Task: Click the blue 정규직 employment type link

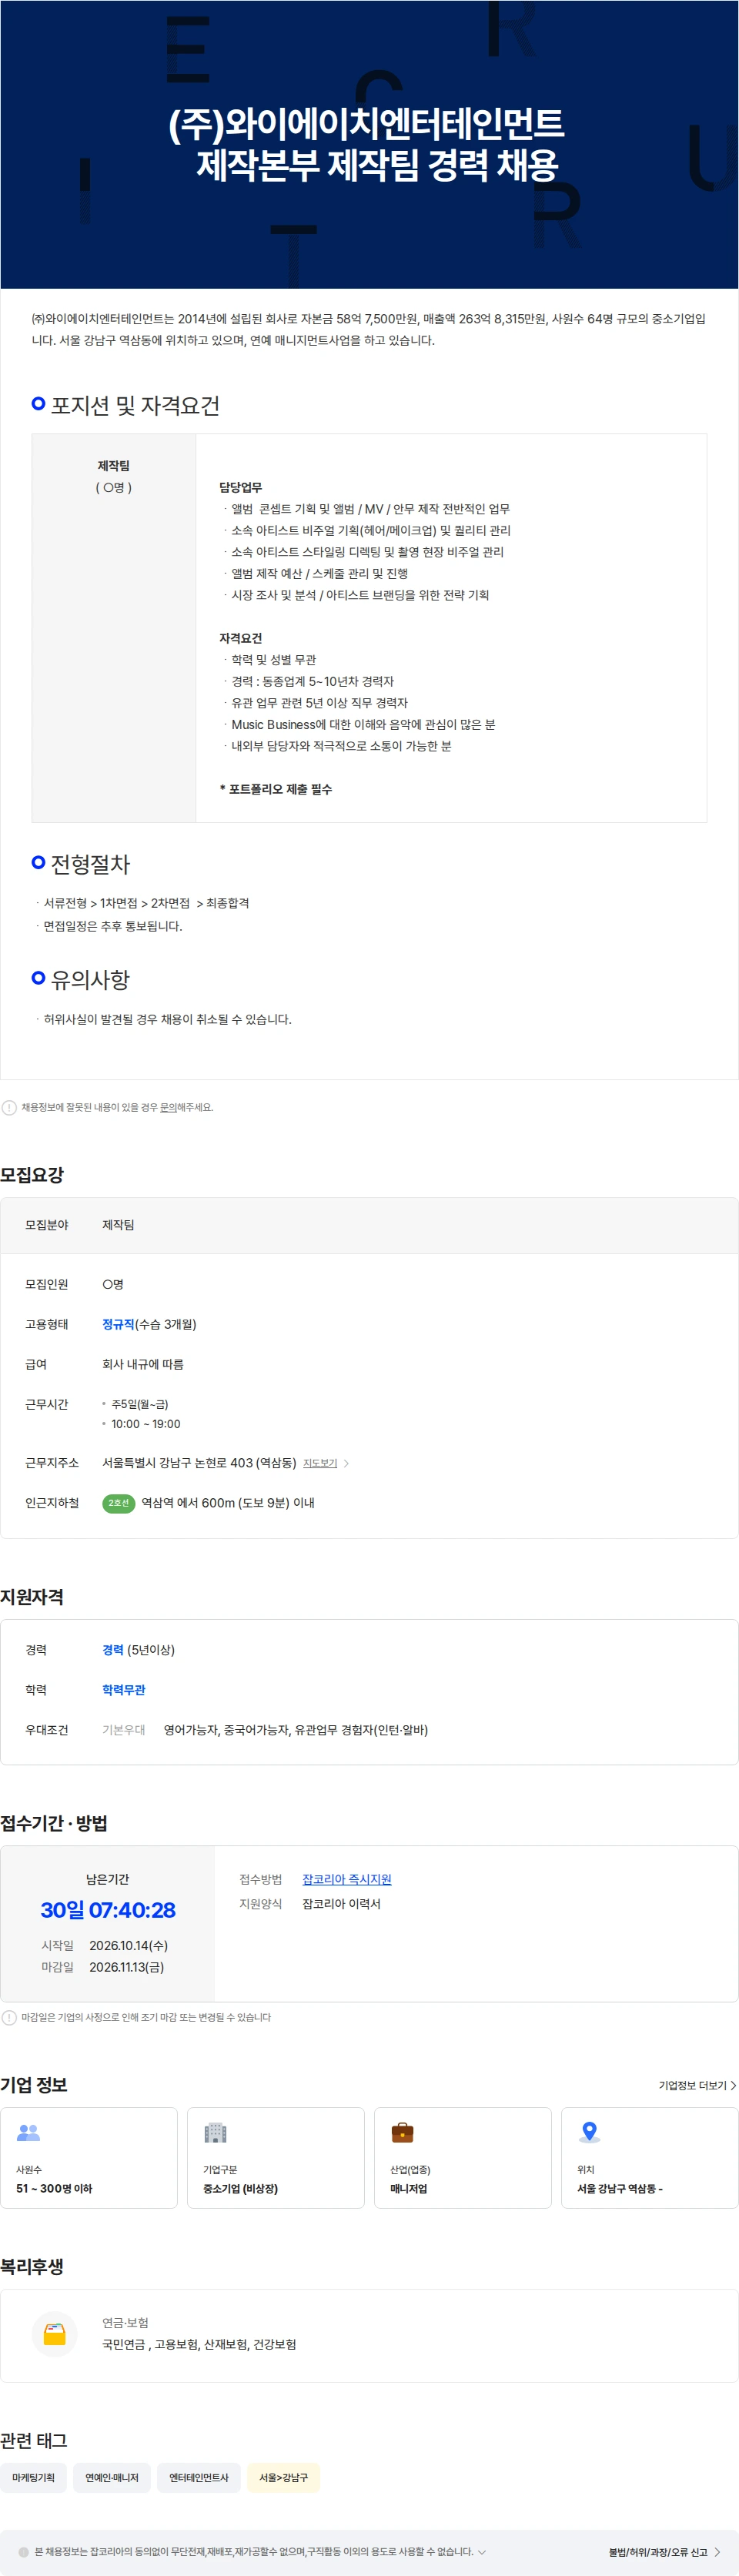Action: pos(118,1324)
